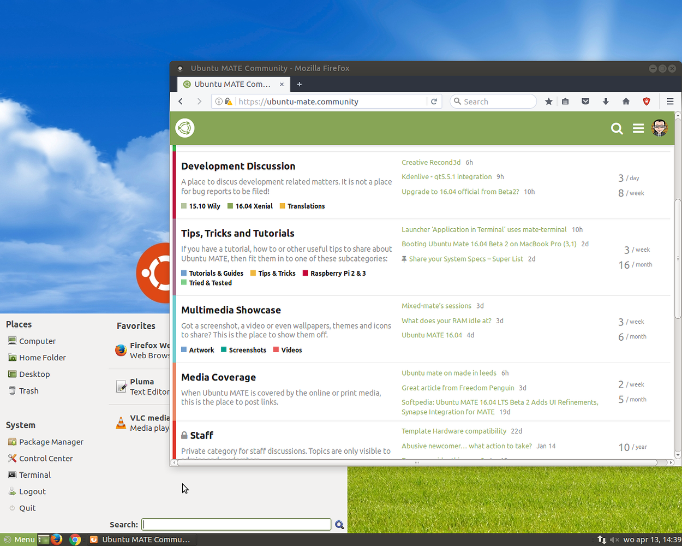
Task: Launch Firefox Web Browser from Favorites
Action: pyautogui.click(x=142, y=351)
